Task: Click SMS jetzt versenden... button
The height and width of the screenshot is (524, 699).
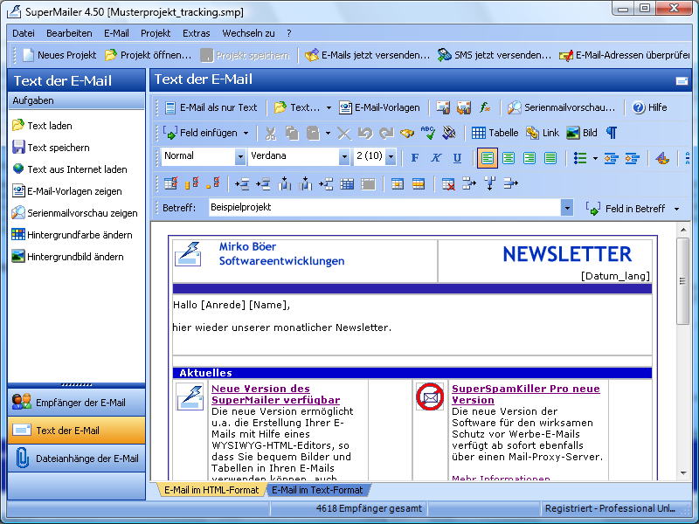Action: [x=495, y=55]
